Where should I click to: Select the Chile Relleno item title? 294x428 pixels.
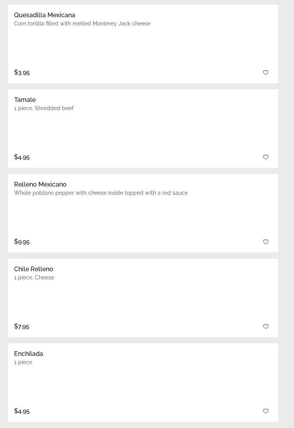[x=34, y=269]
